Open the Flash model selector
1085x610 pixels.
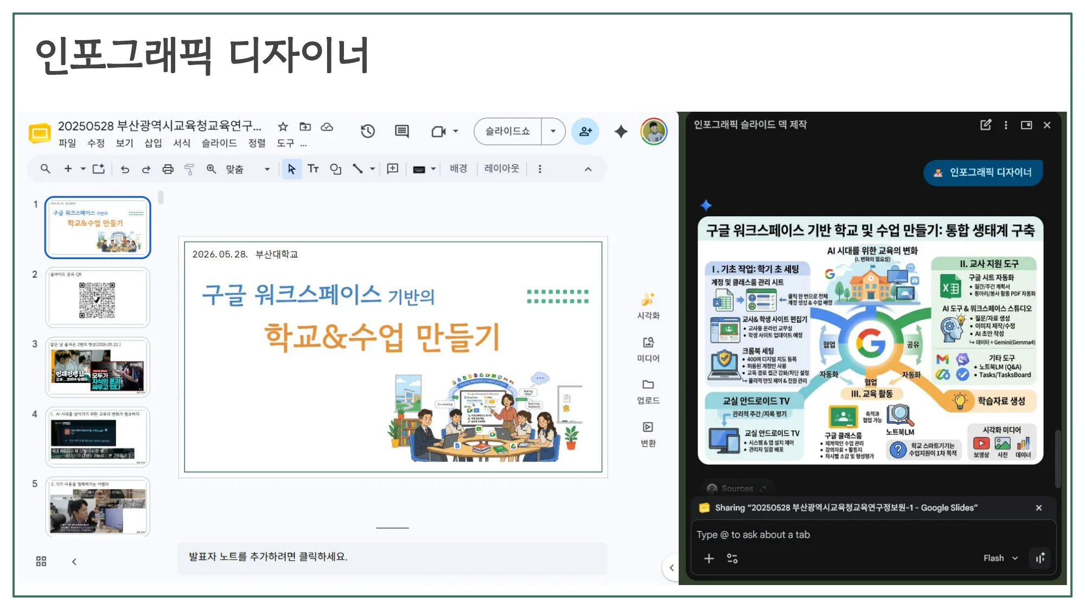point(1000,558)
